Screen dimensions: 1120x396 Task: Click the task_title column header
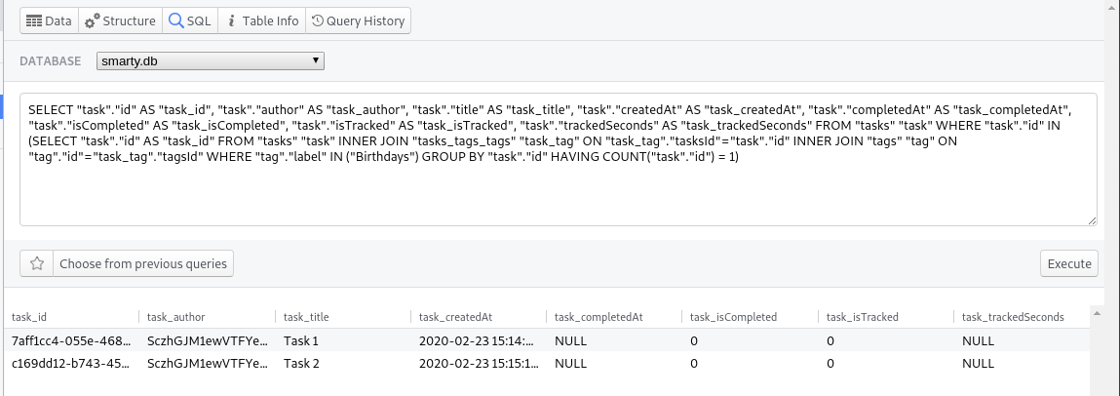coord(343,317)
